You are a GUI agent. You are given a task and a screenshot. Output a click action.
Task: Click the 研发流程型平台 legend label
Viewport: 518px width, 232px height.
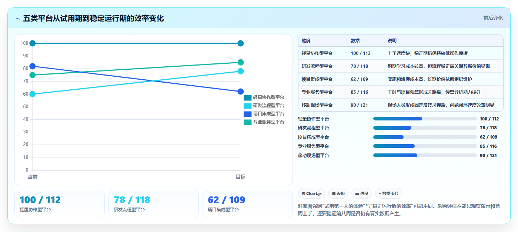269,106
